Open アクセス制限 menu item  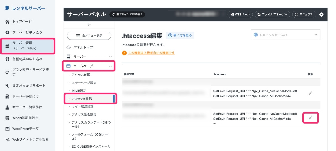(x=81, y=75)
